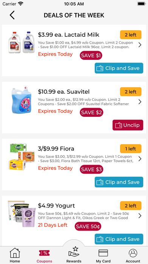Clip and Save the Lactaid Milk coupon
Screen dimensions: 148x264
click(119, 68)
